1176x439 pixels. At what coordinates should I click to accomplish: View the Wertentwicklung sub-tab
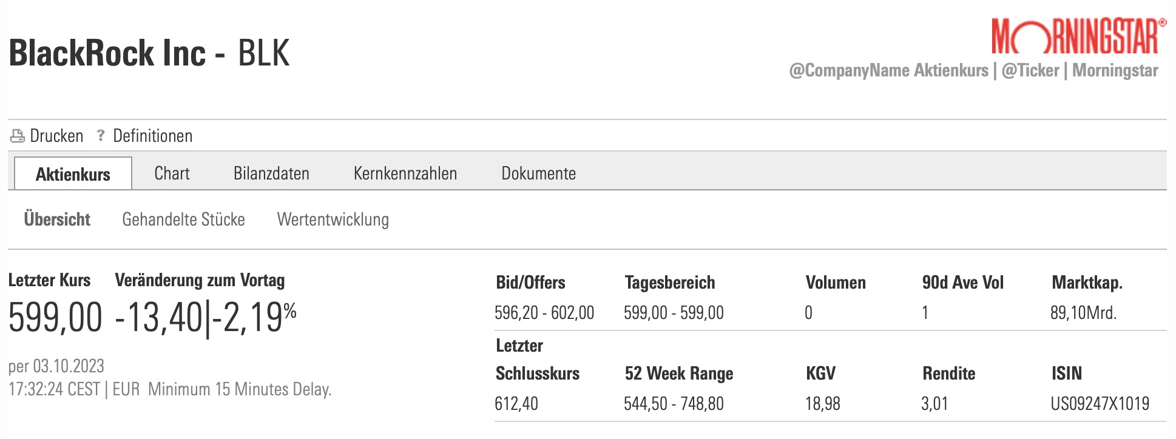pyautogui.click(x=333, y=219)
